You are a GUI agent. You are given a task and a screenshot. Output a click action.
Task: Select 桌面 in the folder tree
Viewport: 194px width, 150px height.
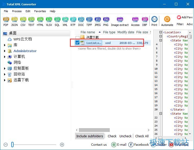36,33
